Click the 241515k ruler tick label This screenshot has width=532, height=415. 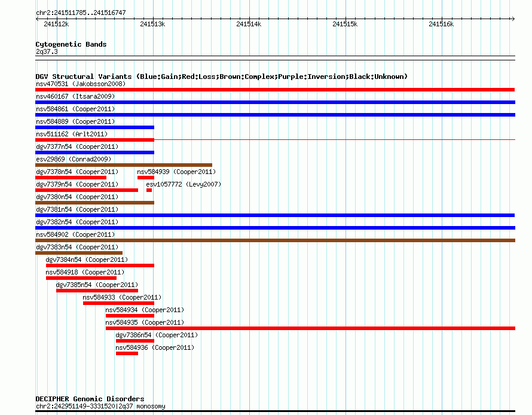tap(345, 24)
